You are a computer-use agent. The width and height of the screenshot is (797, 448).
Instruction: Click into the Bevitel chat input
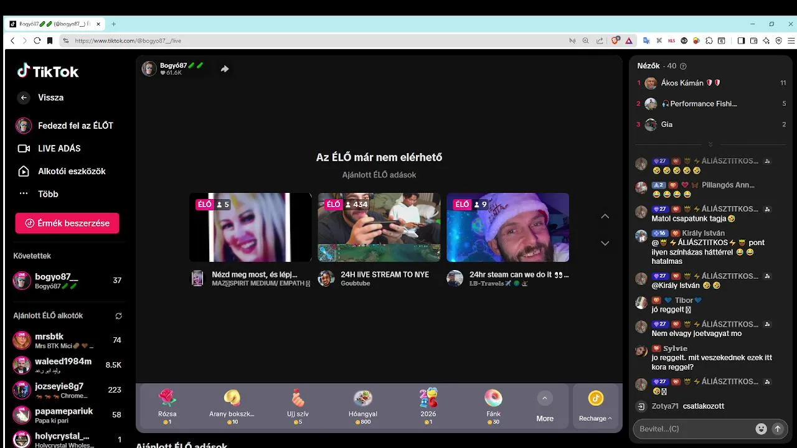click(693, 429)
